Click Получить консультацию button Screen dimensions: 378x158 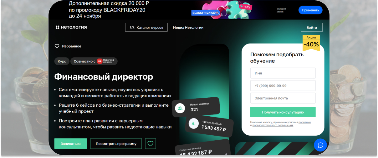click(x=283, y=112)
